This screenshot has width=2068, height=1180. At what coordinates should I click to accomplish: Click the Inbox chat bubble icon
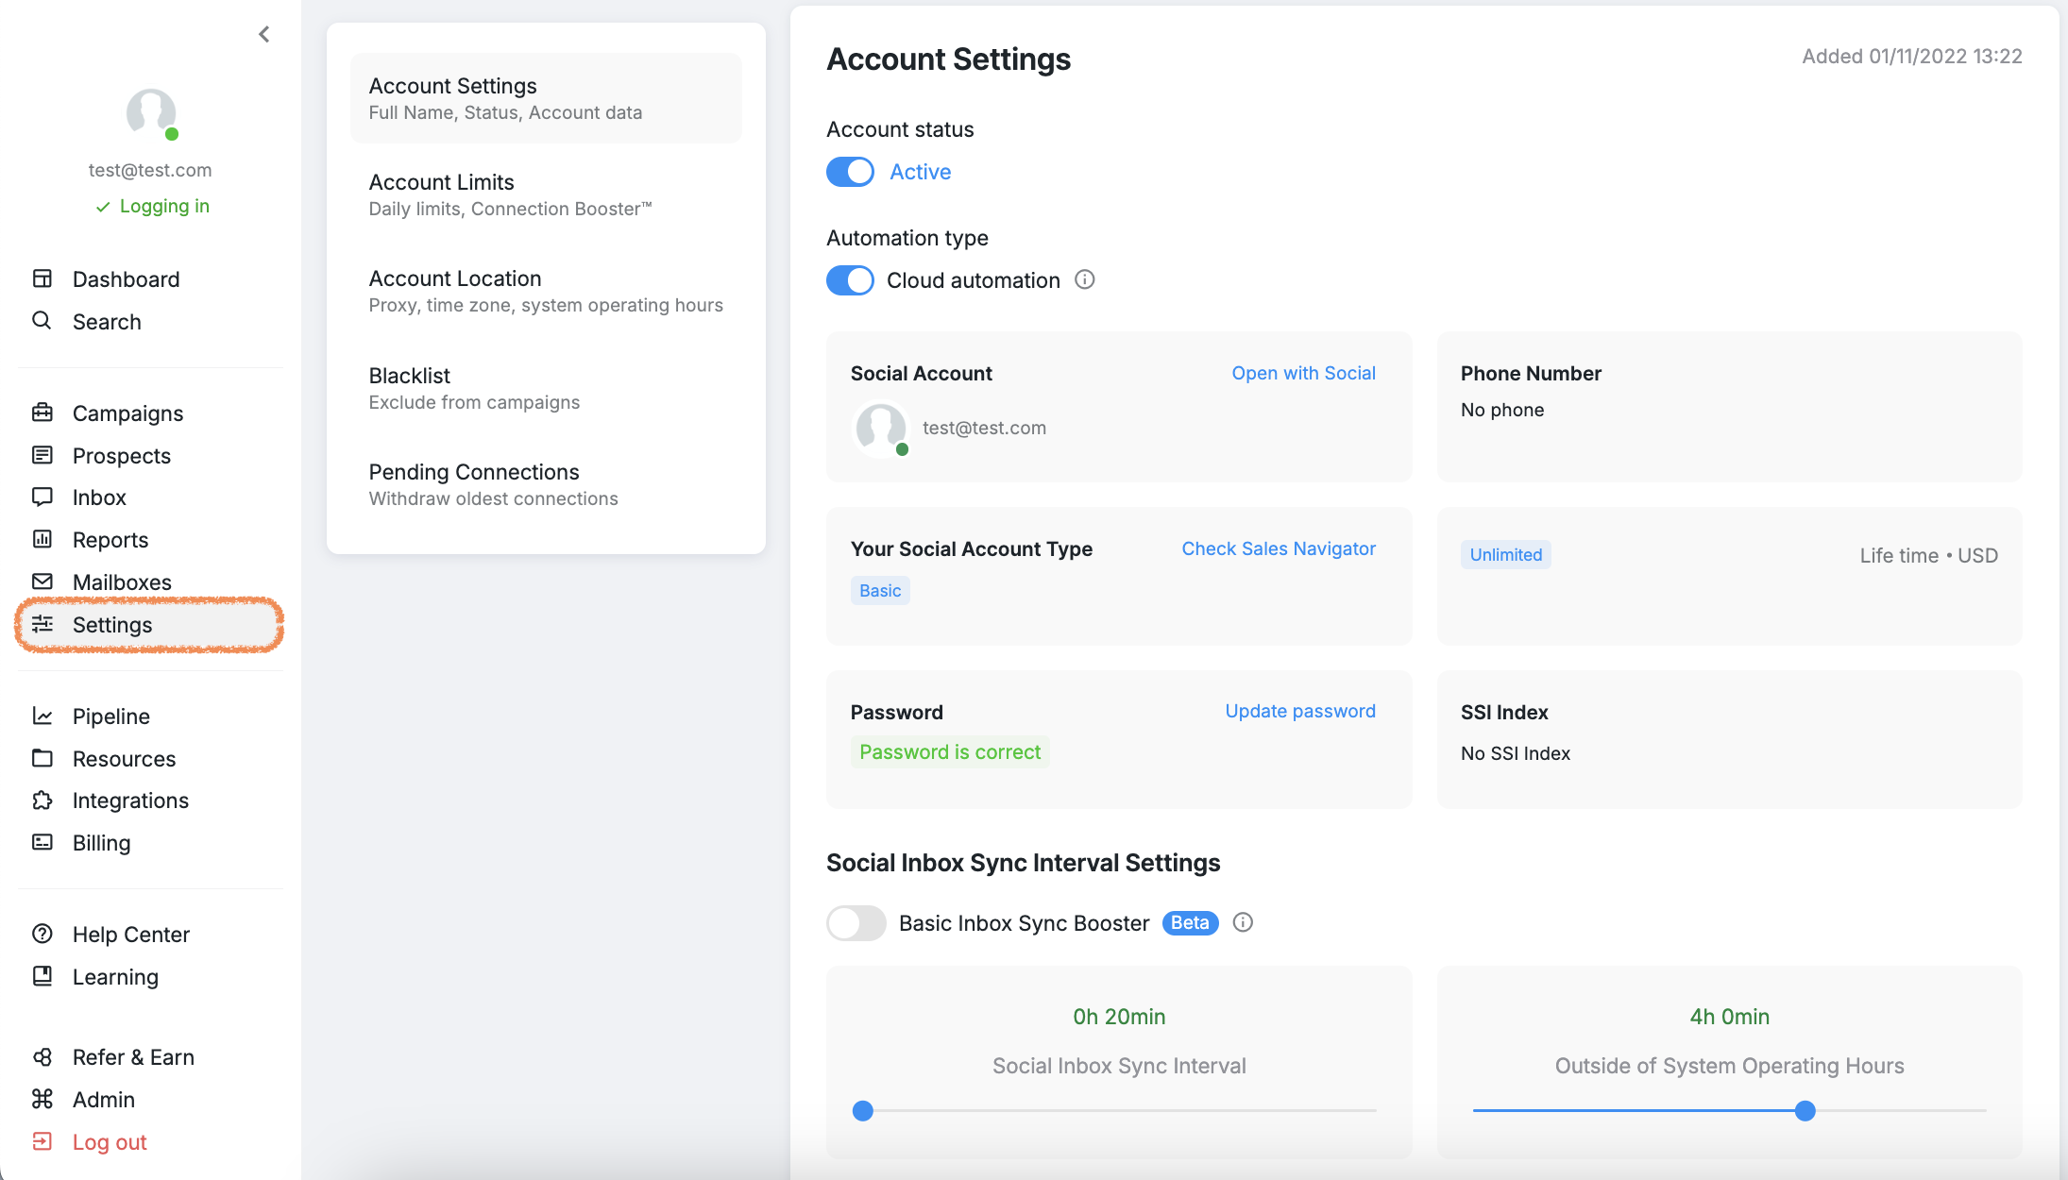click(42, 497)
